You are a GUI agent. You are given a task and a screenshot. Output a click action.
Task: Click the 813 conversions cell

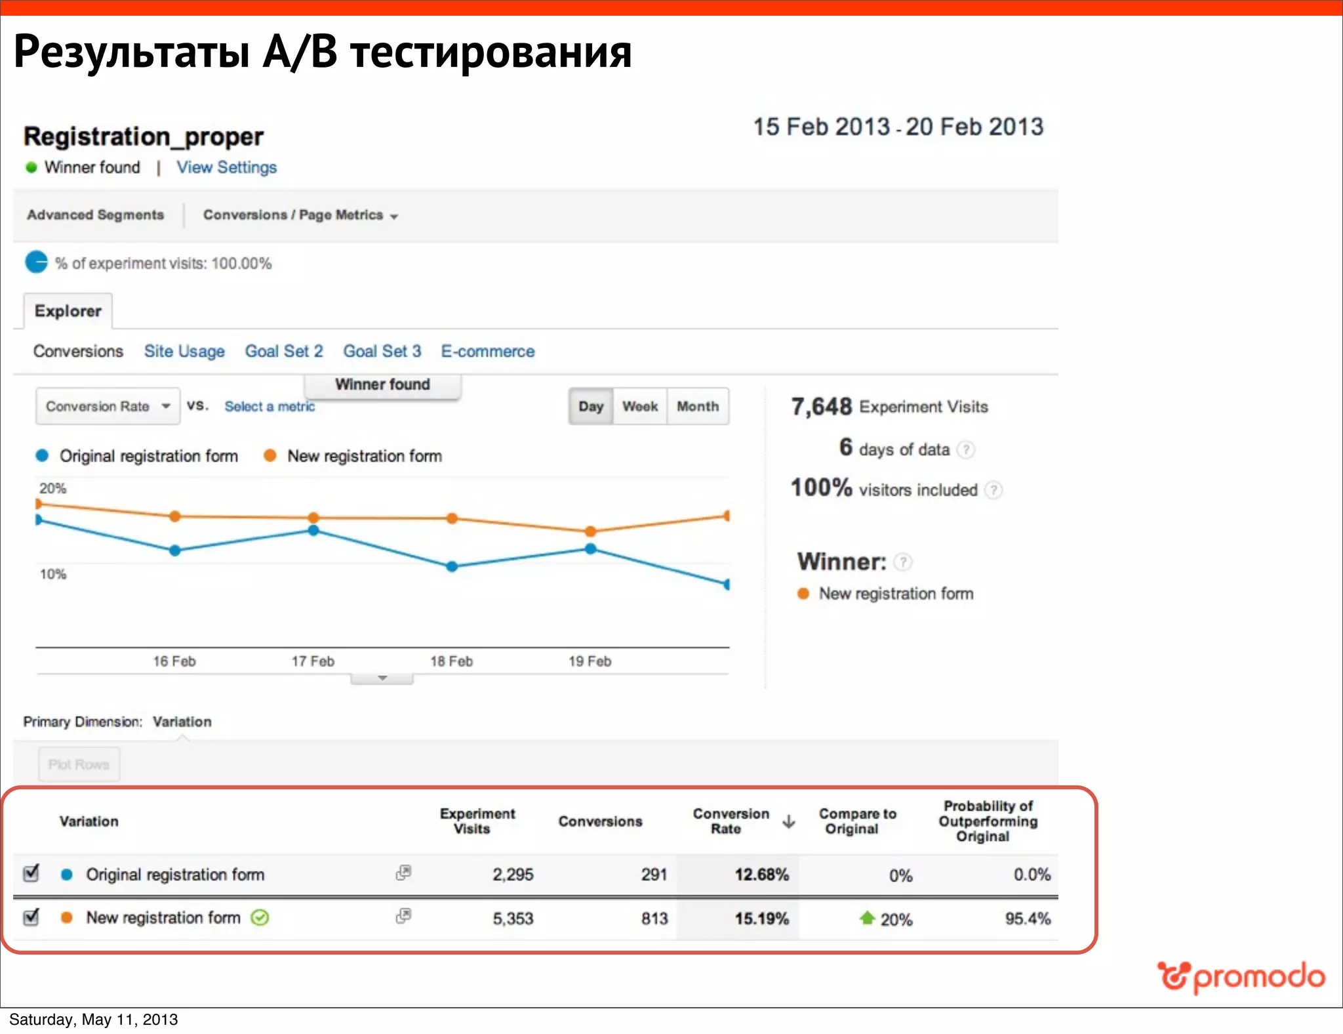654,919
